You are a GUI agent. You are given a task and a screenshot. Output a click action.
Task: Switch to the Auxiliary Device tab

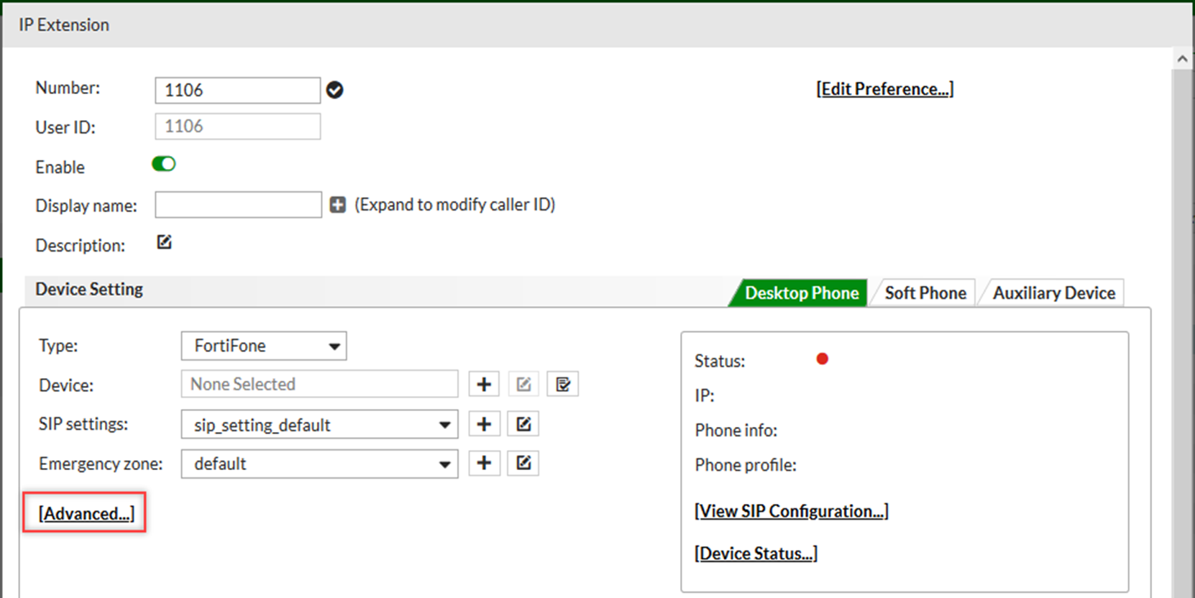[x=1053, y=293]
